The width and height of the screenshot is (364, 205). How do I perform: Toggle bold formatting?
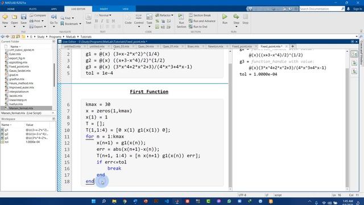click(x=96, y=21)
